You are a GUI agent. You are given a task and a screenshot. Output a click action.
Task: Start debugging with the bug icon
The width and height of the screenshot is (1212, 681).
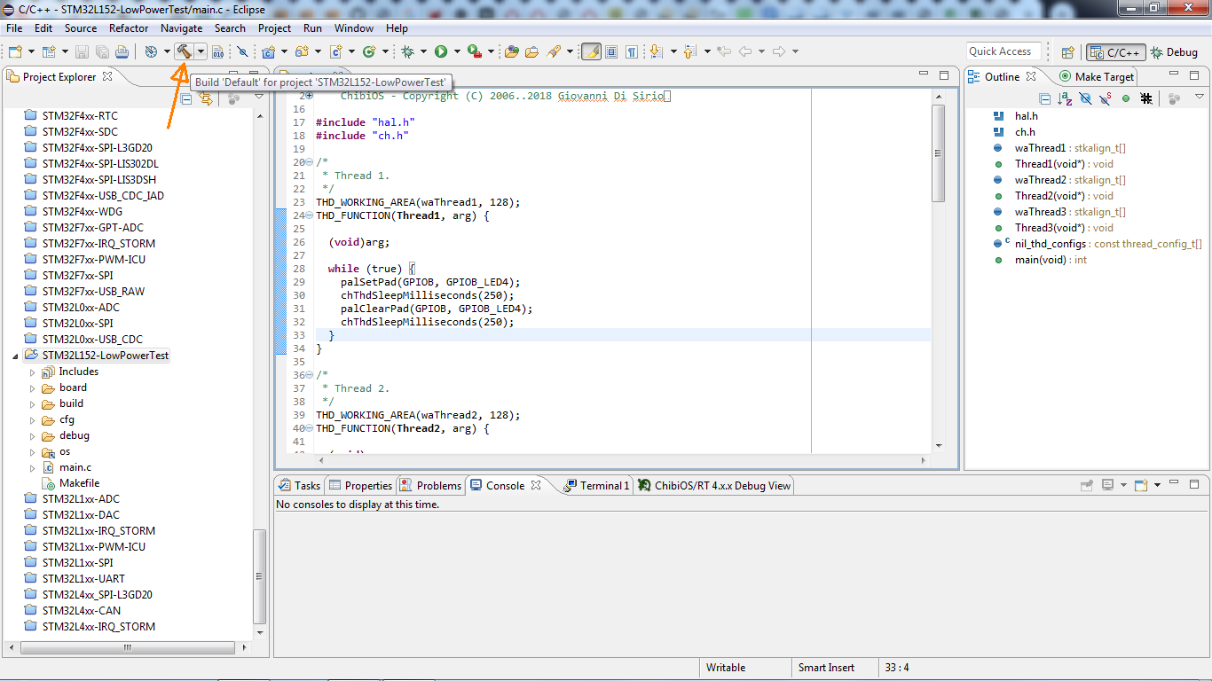click(x=408, y=51)
